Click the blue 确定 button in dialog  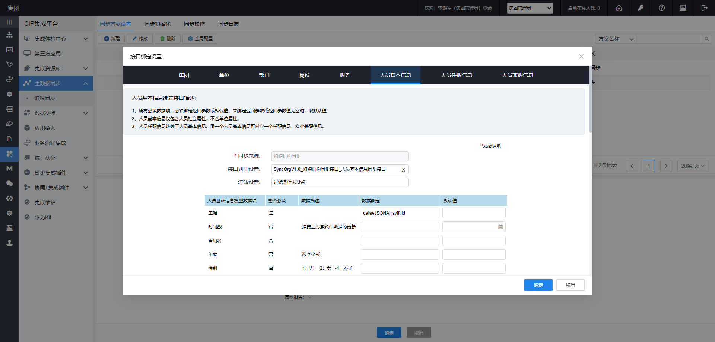(x=538, y=285)
